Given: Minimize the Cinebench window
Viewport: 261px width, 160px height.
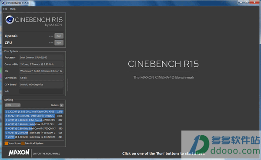Looking at the screenshot, I should pos(241,2).
